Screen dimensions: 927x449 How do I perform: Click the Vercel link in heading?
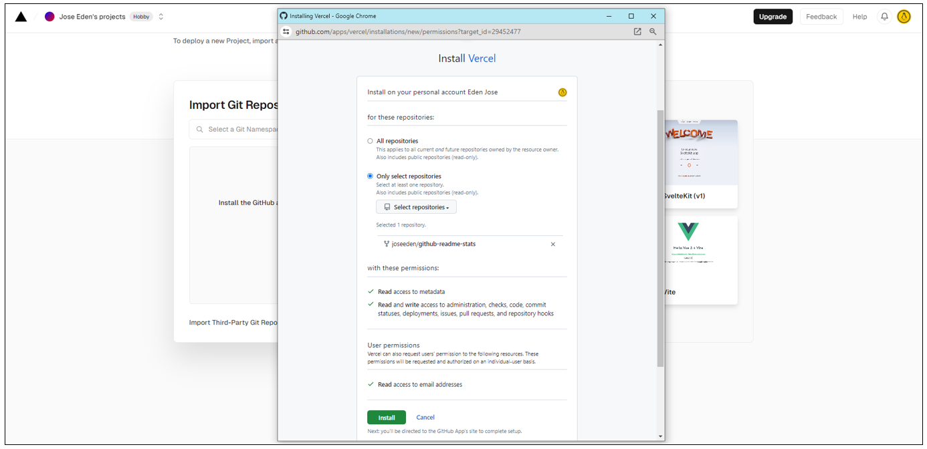482,59
